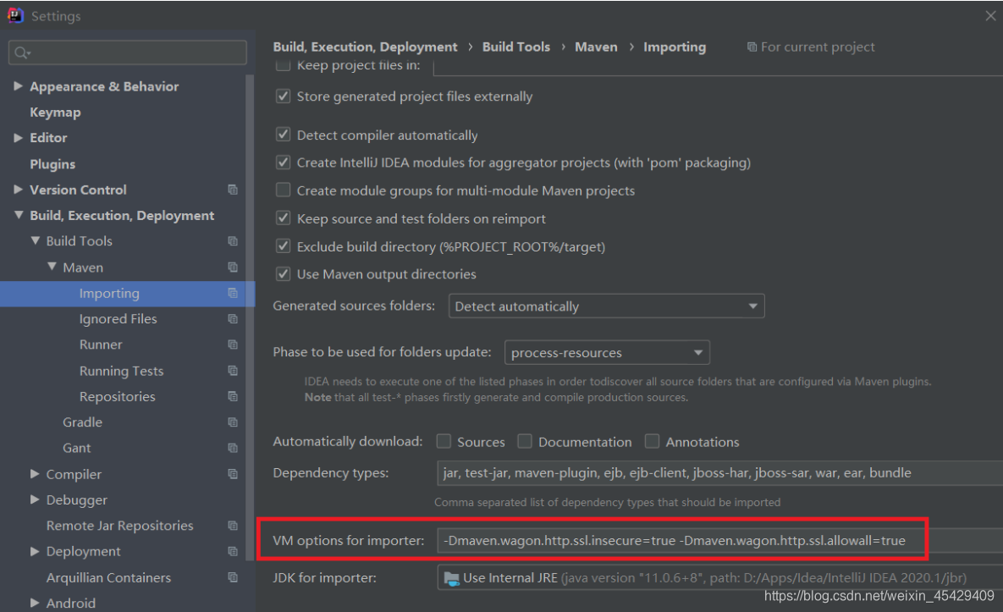Enable automatic download of Sources
This screenshot has height=612, width=1003.
point(444,441)
